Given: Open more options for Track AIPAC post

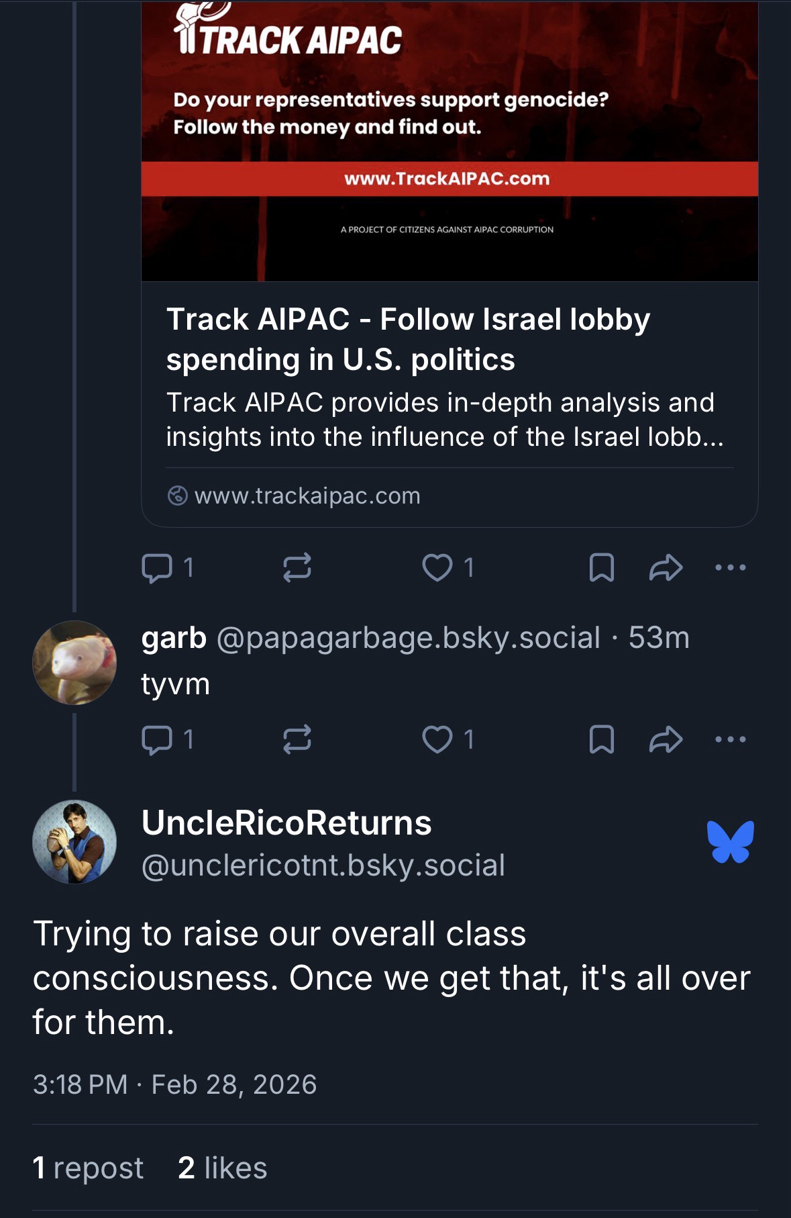Looking at the screenshot, I should pos(731,568).
